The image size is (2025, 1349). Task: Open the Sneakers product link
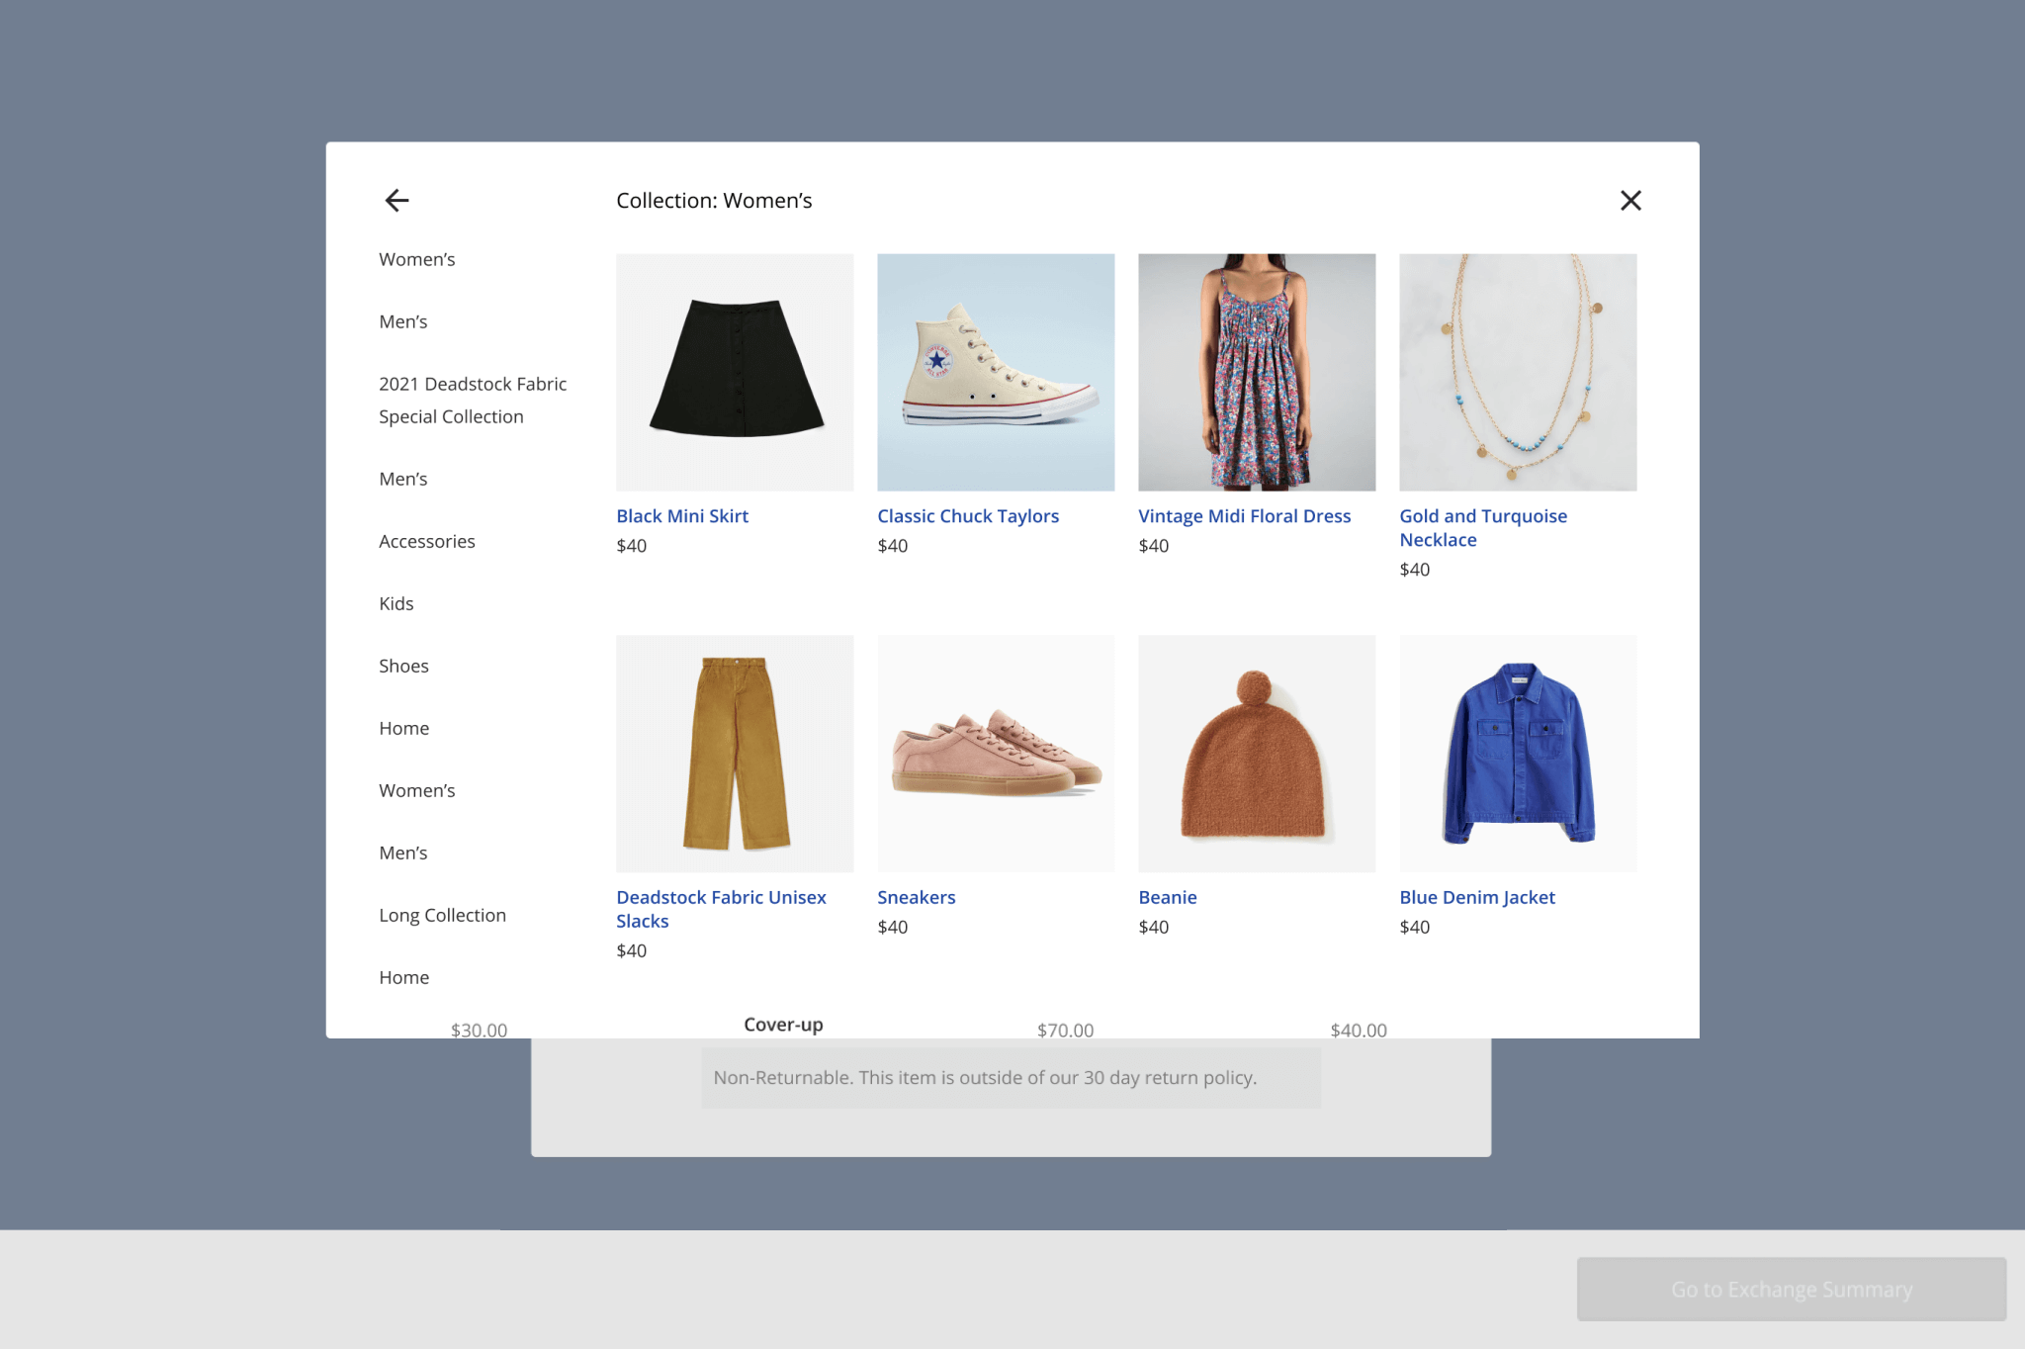[x=917, y=897]
